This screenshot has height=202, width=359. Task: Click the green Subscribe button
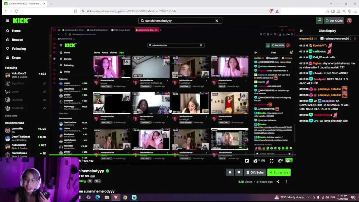coord(279,173)
